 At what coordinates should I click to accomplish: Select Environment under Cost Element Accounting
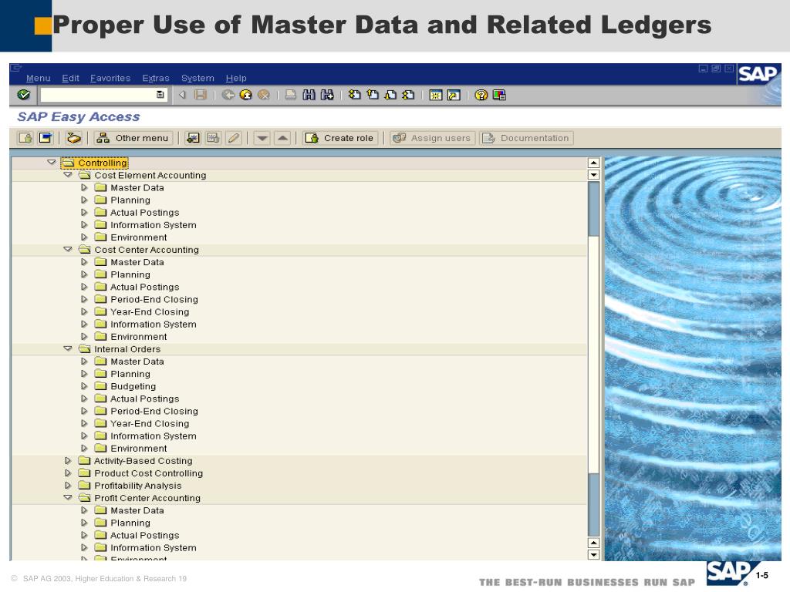139,237
